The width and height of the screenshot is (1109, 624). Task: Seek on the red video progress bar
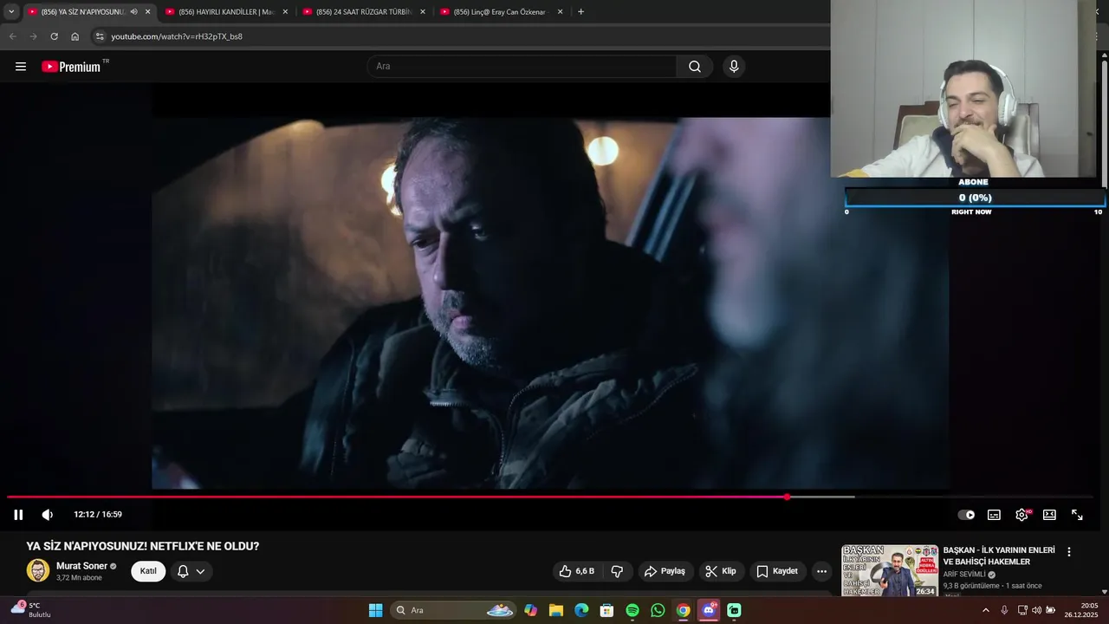(x=549, y=497)
